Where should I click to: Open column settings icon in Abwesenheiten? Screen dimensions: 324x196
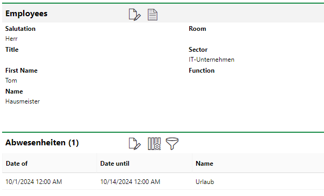154,144
